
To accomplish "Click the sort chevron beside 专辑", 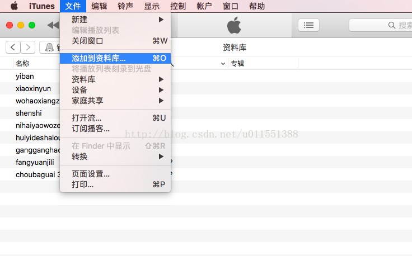I will [x=223, y=64].
